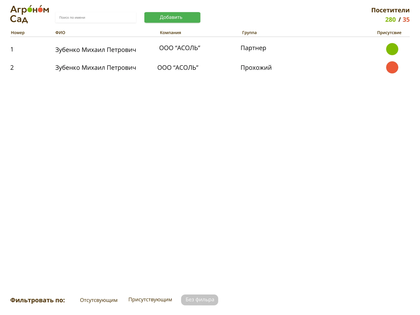
Task: Focus the 'Поиск по имени' search field
Action: click(96, 18)
